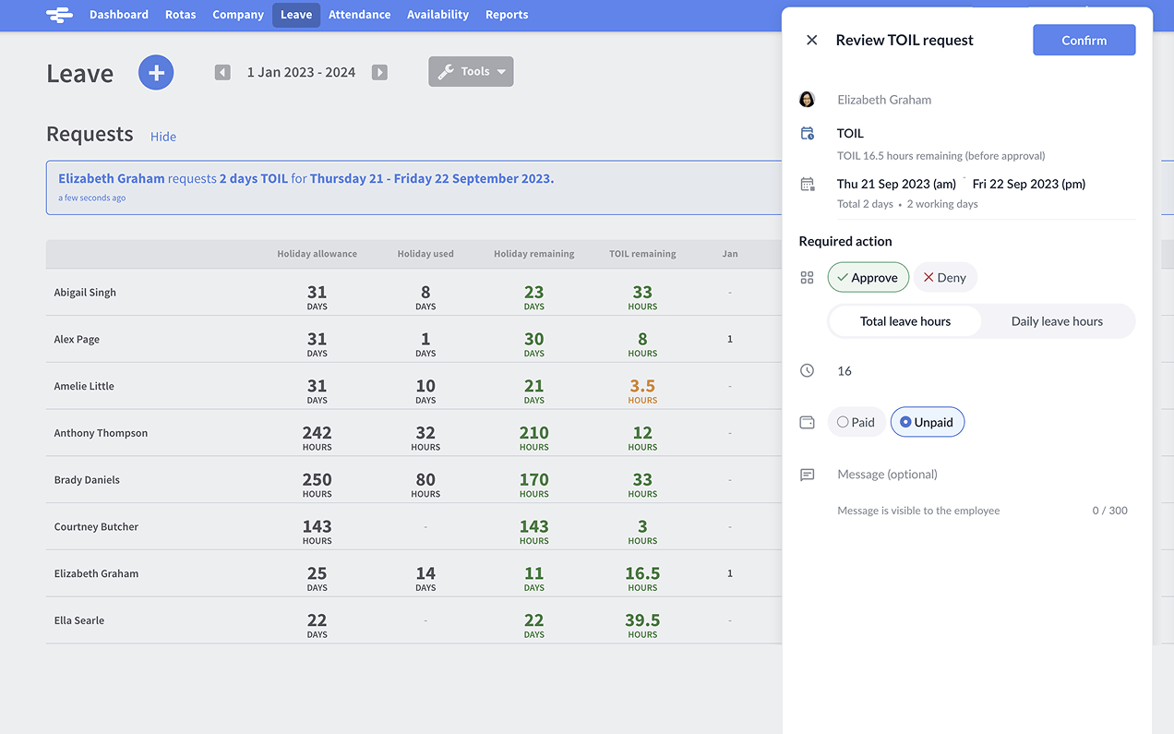Switch to Daily leave hours
The width and height of the screenshot is (1174, 734).
(1057, 321)
